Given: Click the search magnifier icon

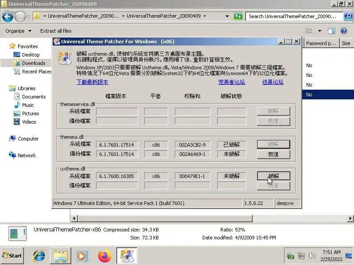Looking at the screenshot, I should [x=348, y=16].
